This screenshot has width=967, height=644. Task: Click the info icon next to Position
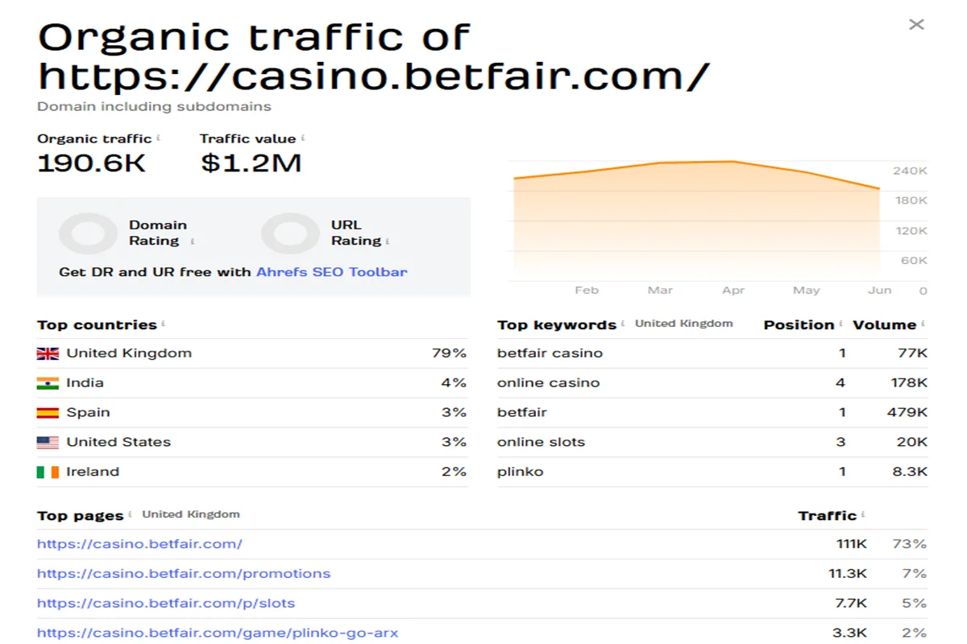pyautogui.click(x=841, y=324)
